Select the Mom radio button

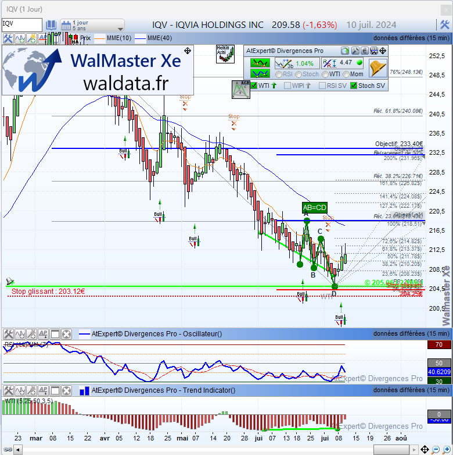click(x=346, y=74)
